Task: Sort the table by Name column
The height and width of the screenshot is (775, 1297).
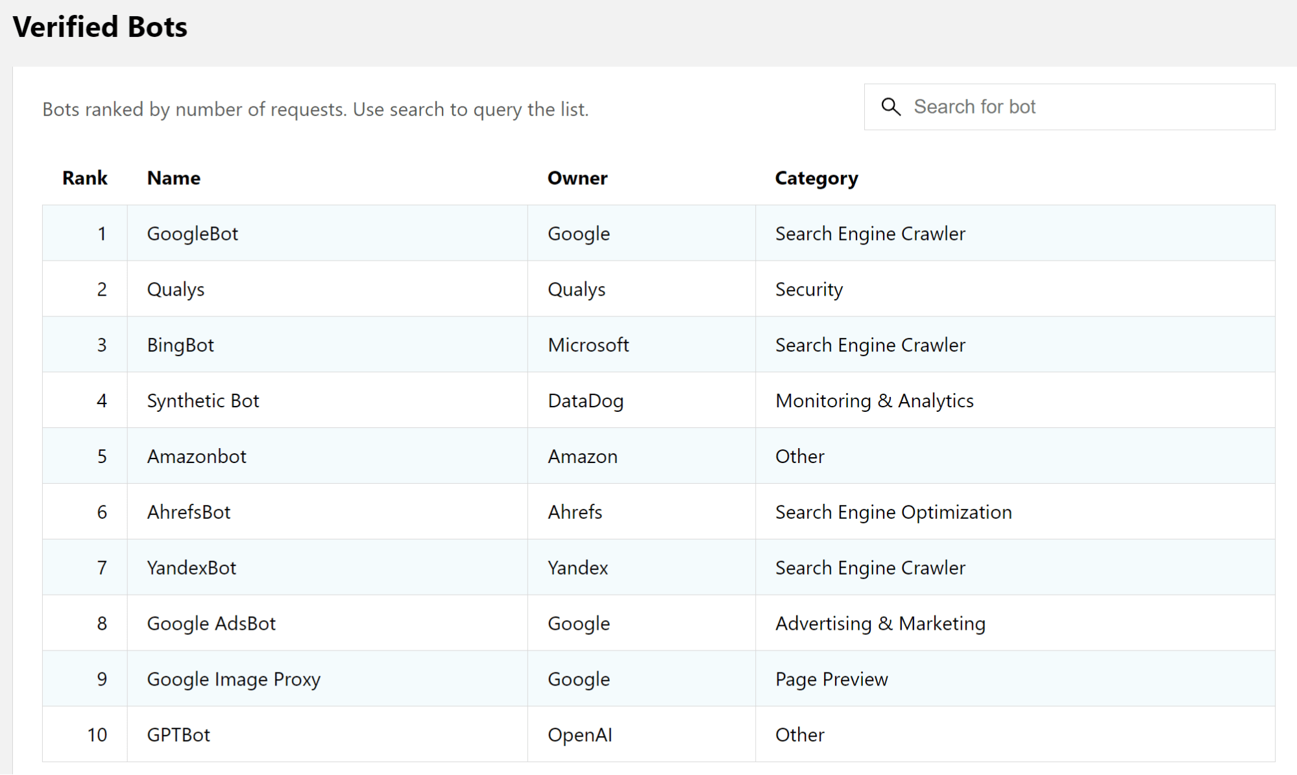Action: 173,178
